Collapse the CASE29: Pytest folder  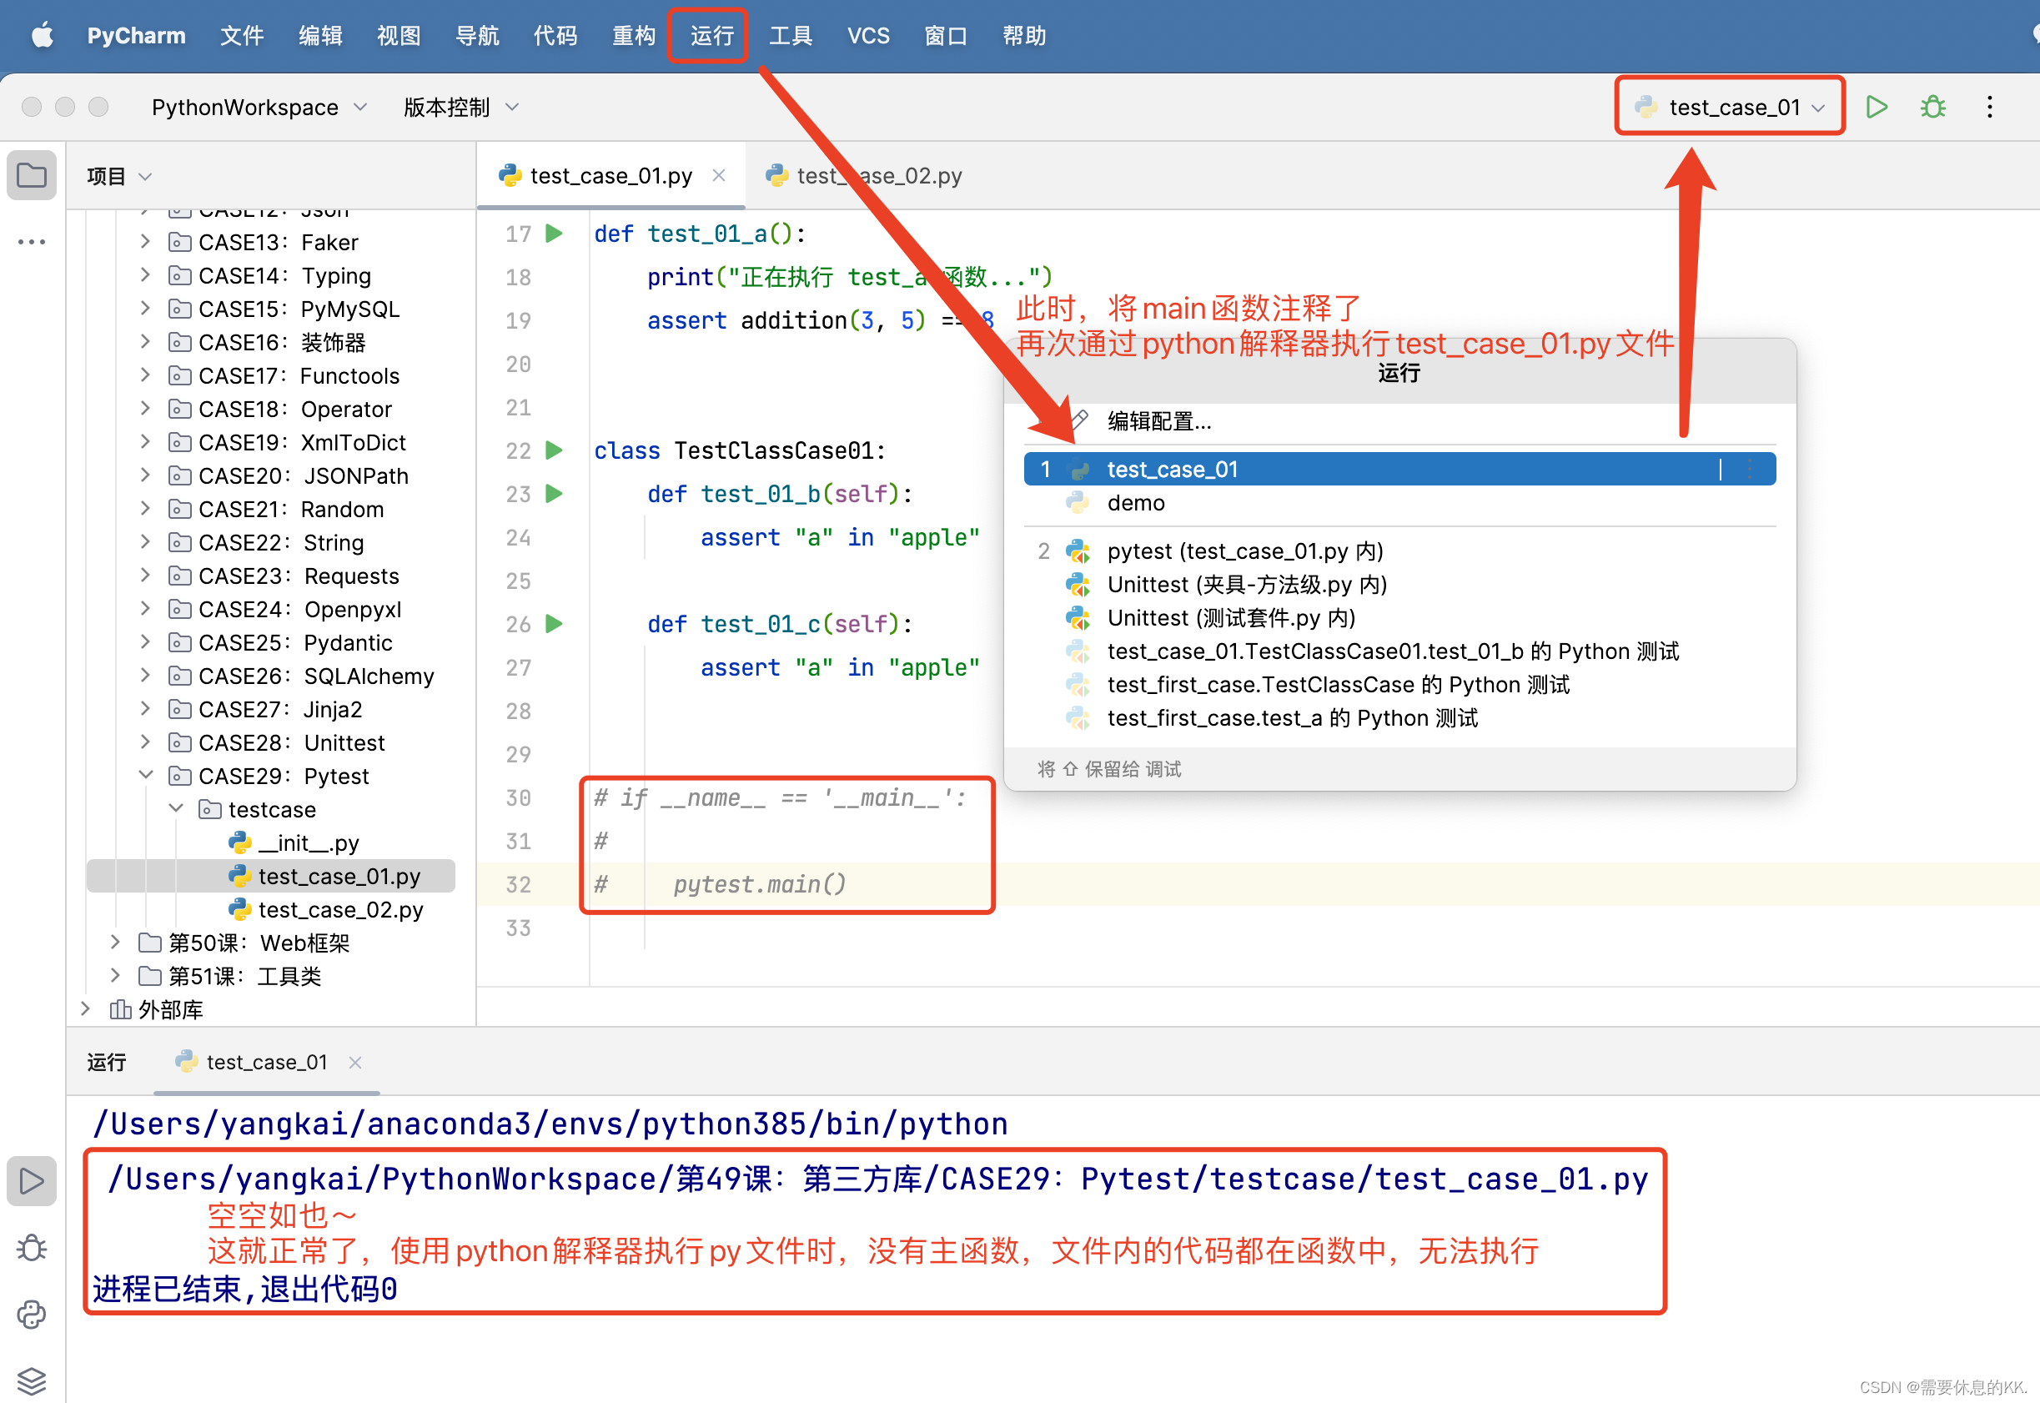[146, 776]
